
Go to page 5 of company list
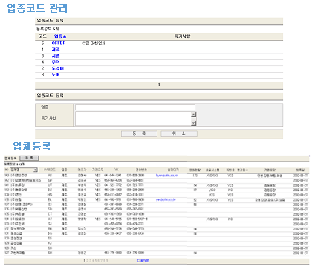pyautogui.click(x=96, y=261)
